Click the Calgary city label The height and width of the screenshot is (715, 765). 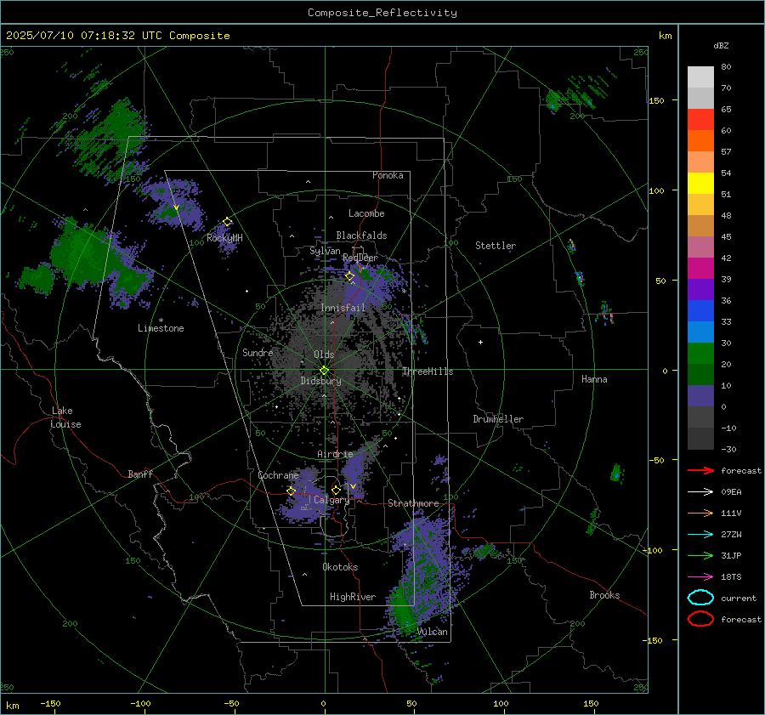click(331, 500)
